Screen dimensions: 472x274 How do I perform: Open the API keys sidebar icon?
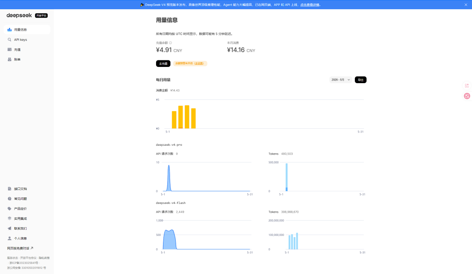point(9,39)
